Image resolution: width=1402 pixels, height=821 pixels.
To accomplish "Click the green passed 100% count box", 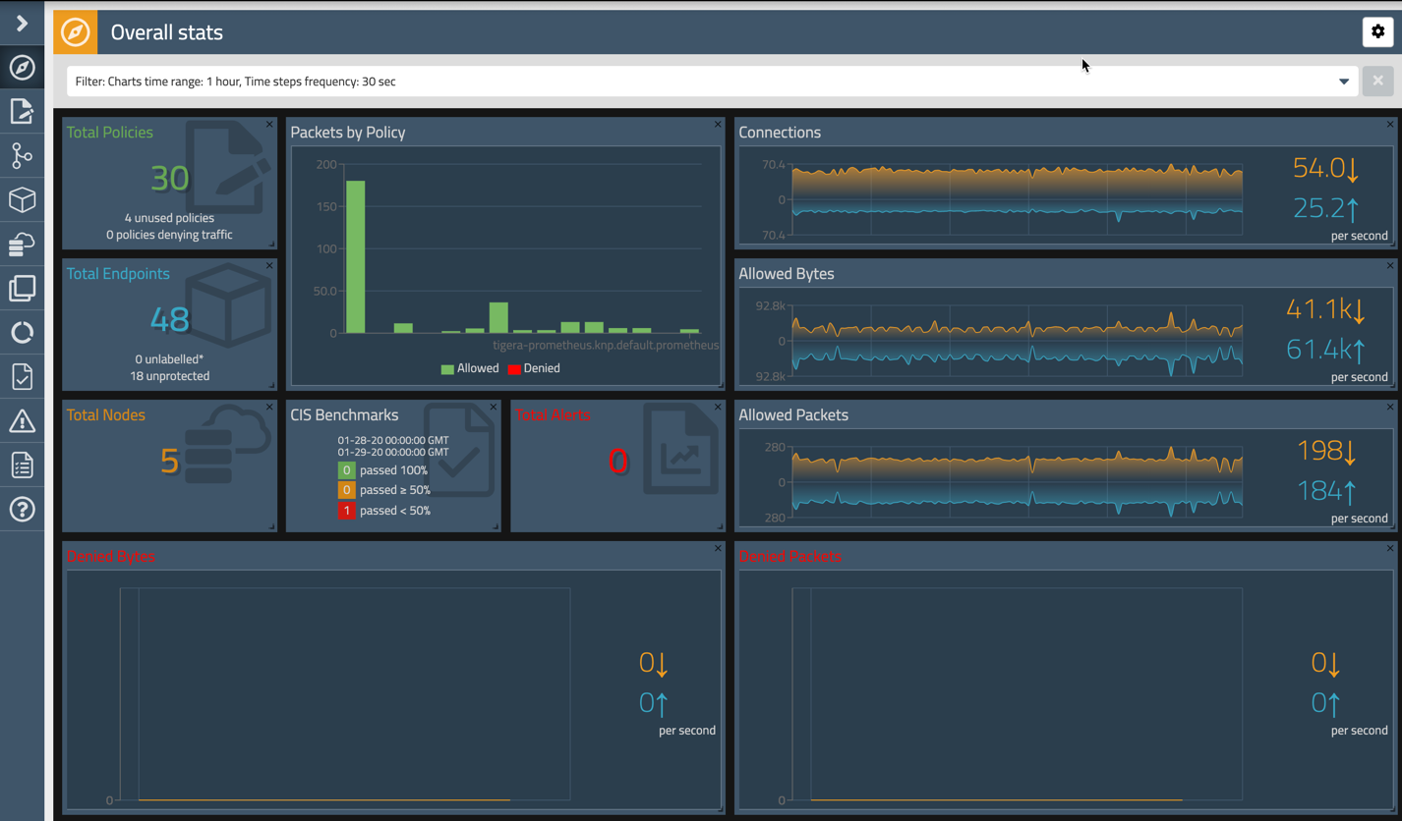I will click(x=346, y=470).
